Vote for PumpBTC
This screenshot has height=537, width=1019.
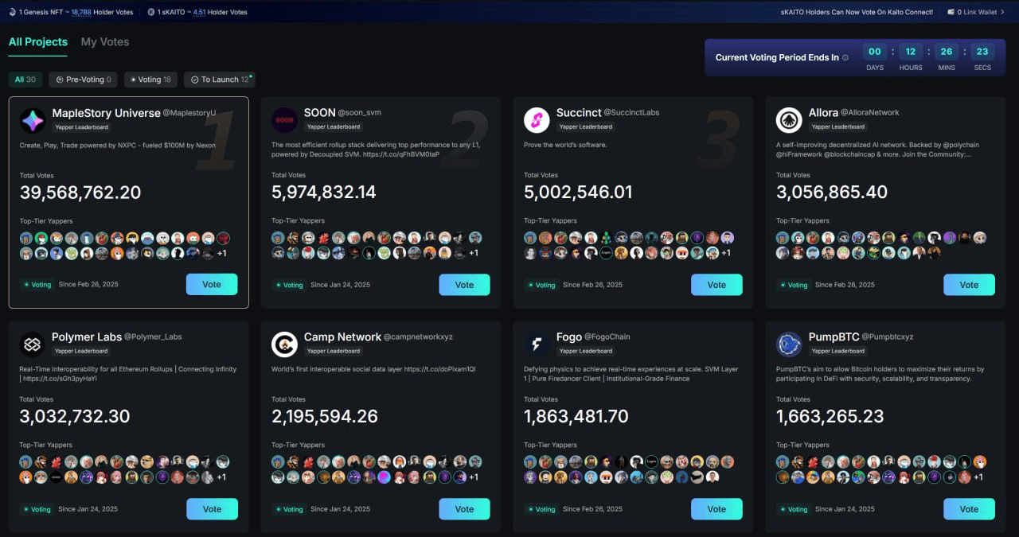click(x=969, y=509)
